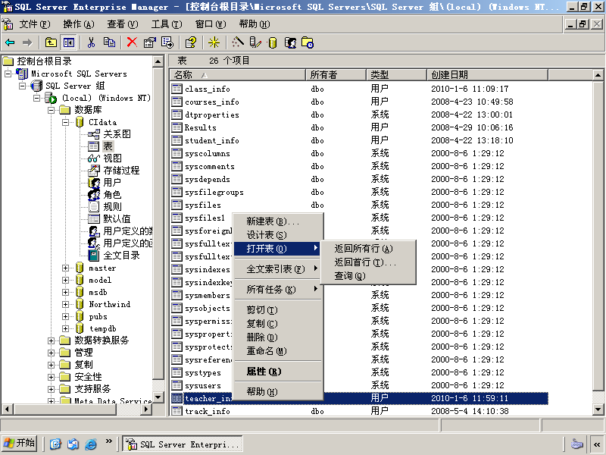
Task: Select the 视图 views node
Action: click(112, 158)
